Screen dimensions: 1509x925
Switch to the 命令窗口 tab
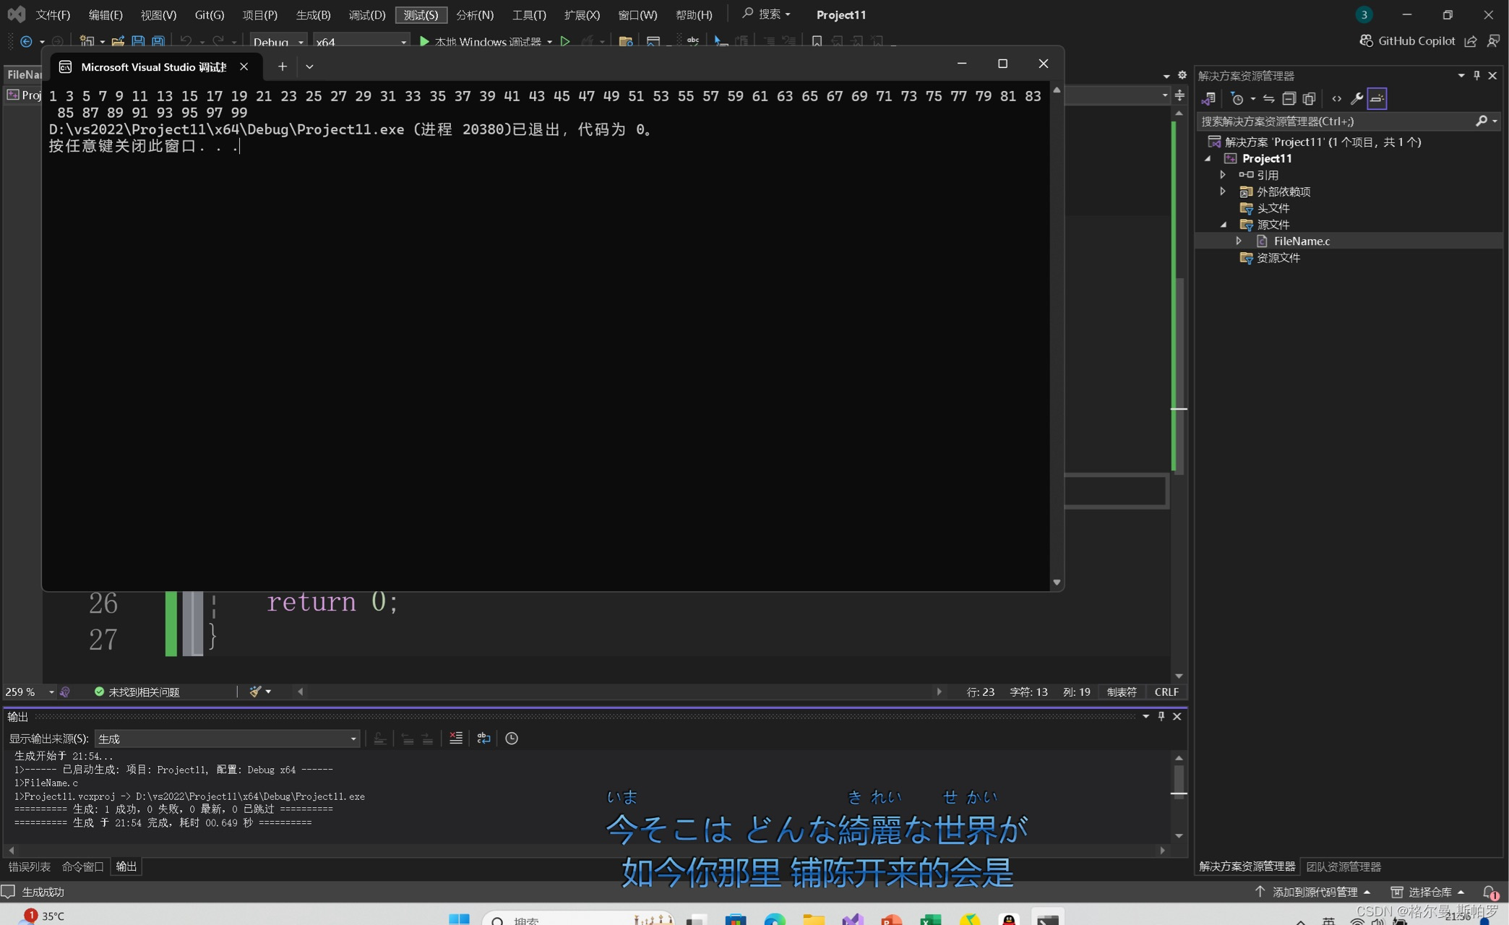(82, 866)
